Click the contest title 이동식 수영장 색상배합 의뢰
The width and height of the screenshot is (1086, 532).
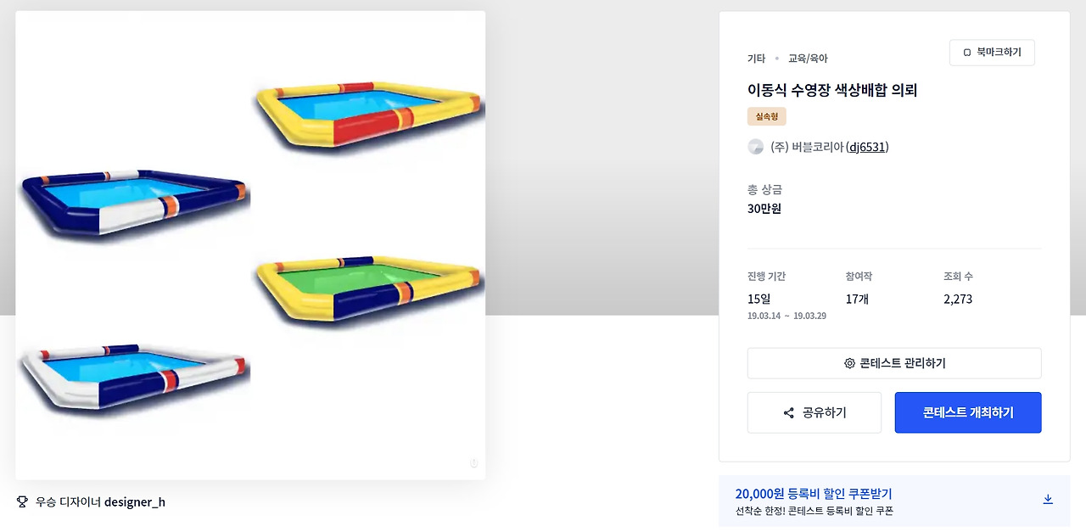coord(832,90)
